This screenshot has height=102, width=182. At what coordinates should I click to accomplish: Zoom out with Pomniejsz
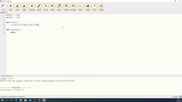(73, 7)
